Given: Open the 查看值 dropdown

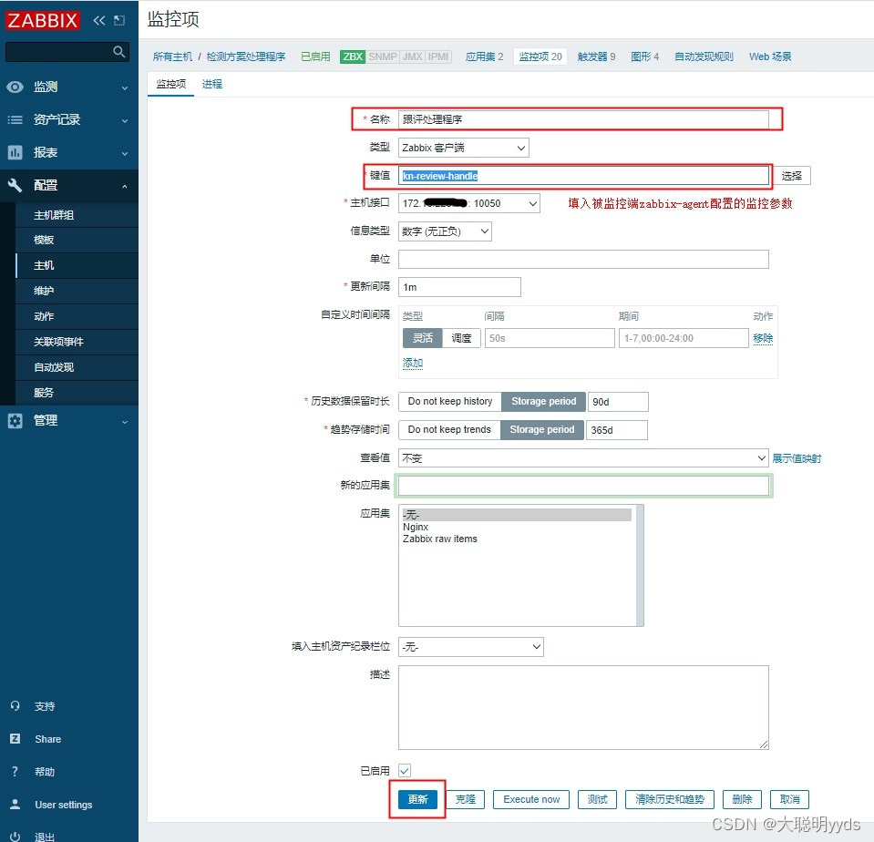Looking at the screenshot, I should pos(583,458).
